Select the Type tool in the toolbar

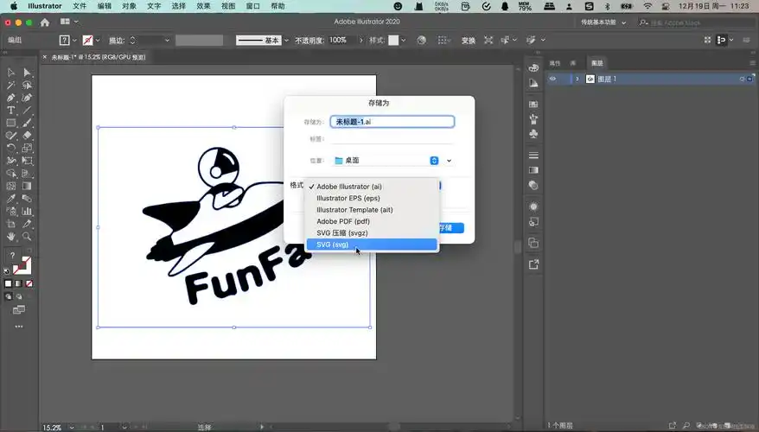[x=11, y=111]
